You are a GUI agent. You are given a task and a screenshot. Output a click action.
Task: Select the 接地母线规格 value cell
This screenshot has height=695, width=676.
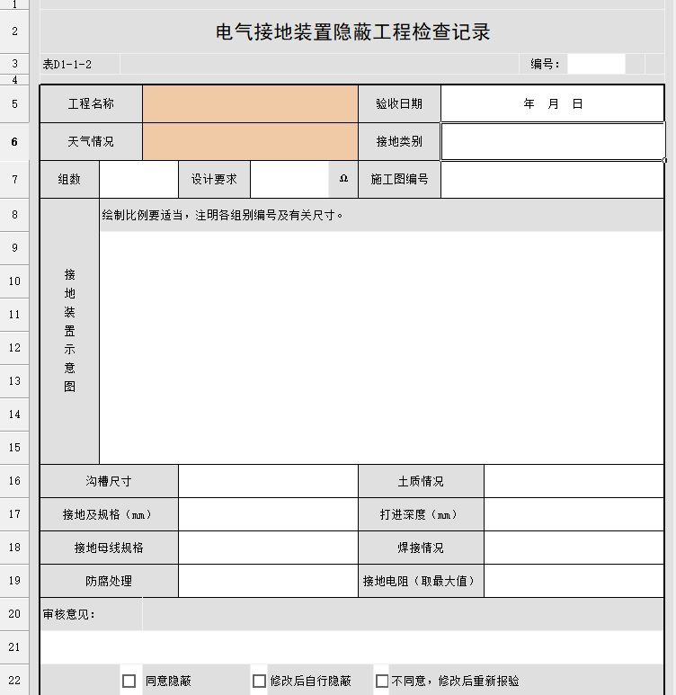(x=268, y=548)
